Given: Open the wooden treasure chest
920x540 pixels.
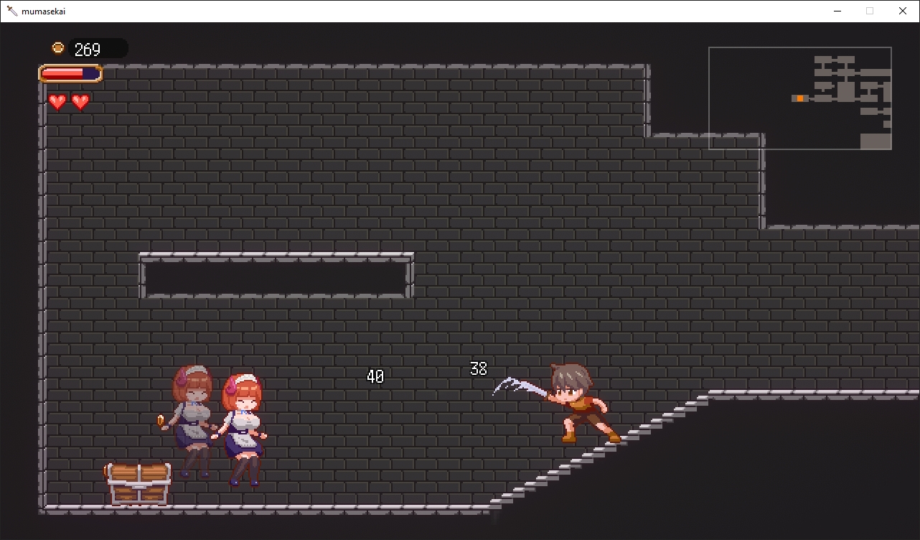Looking at the screenshot, I should tap(139, 483).
